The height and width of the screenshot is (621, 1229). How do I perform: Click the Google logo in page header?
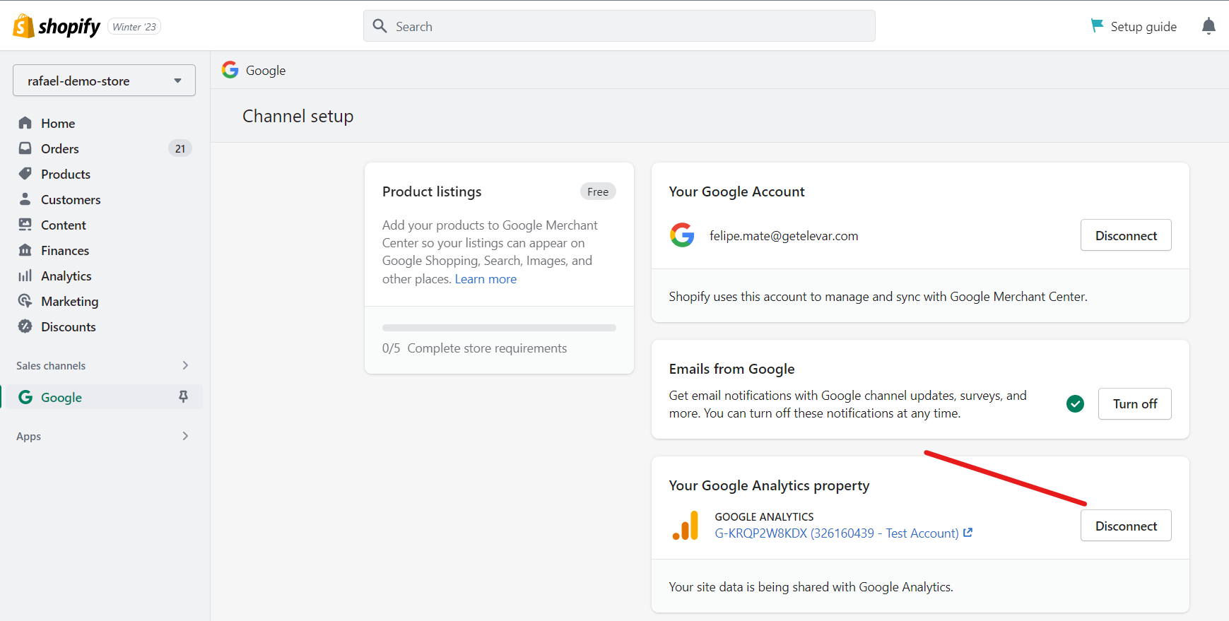[230, 69]
